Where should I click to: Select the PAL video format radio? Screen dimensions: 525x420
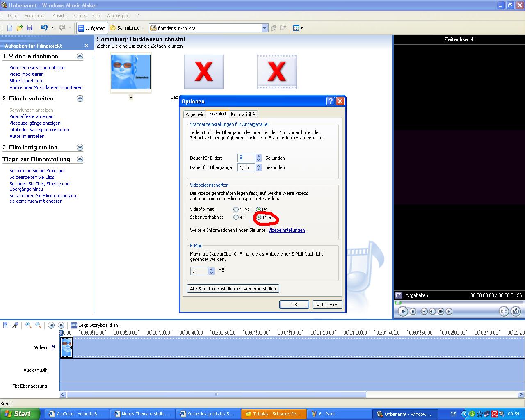pos(258,210)
